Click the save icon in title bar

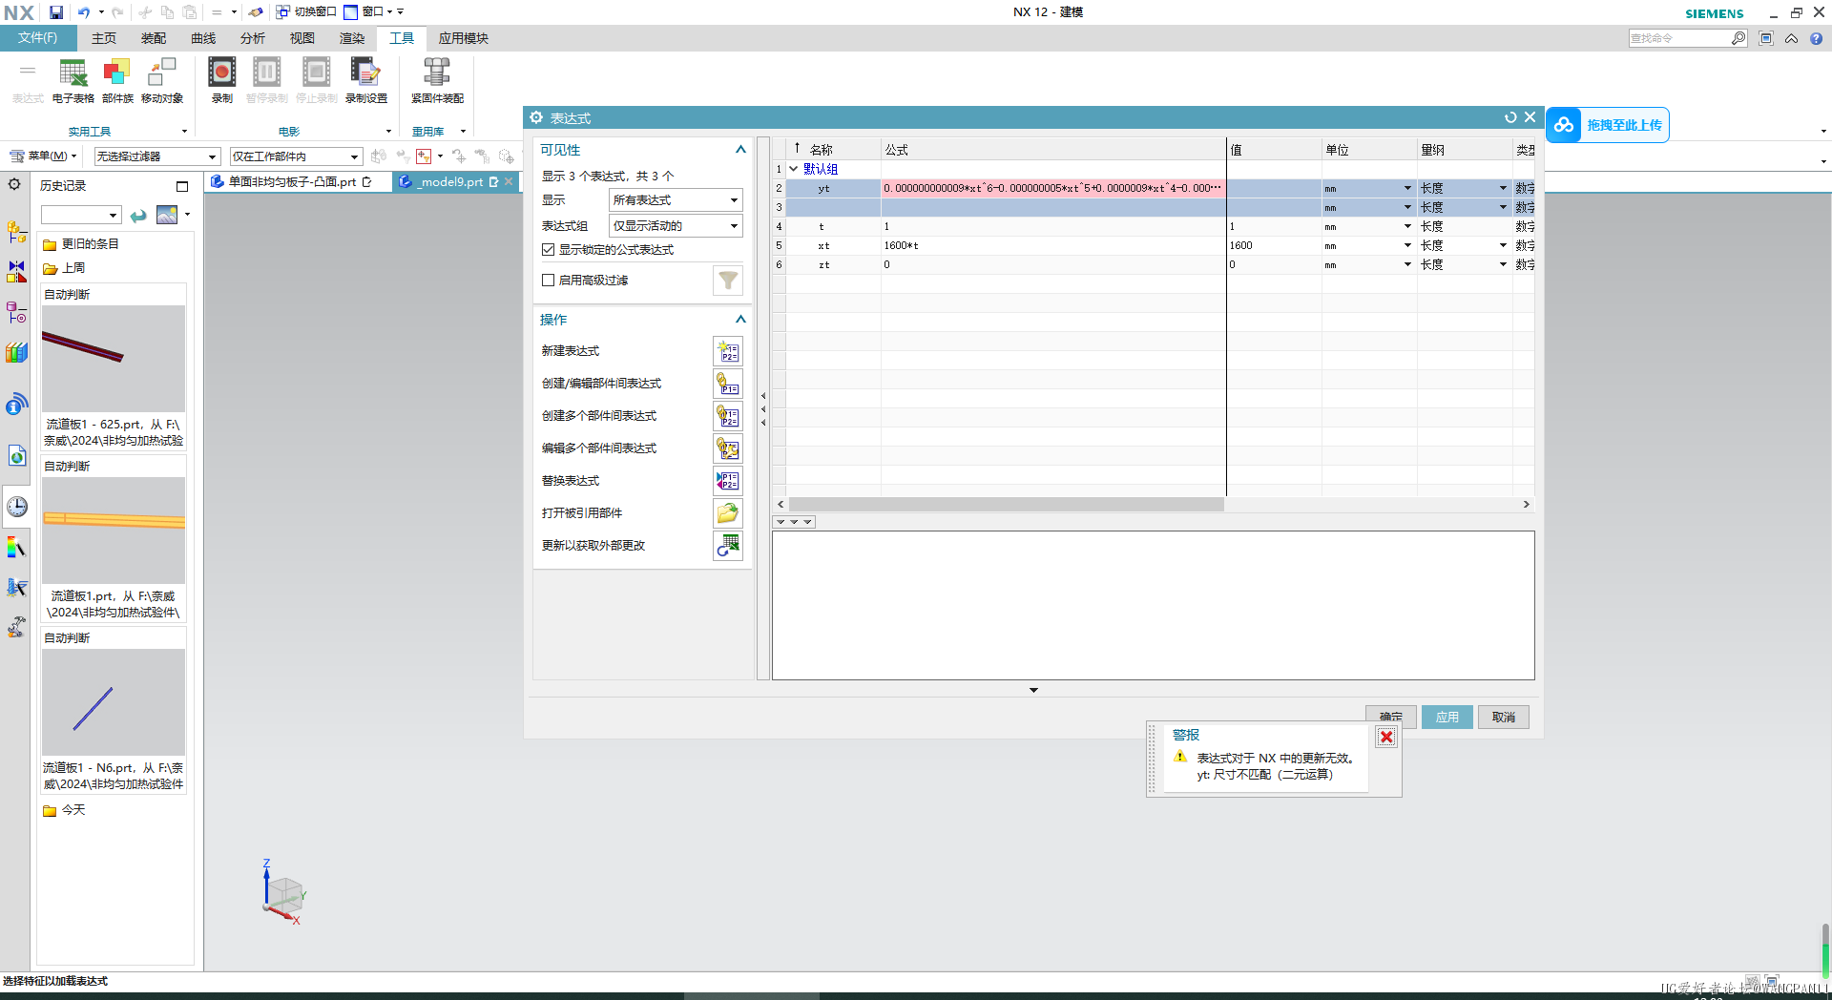click(56, 12)
